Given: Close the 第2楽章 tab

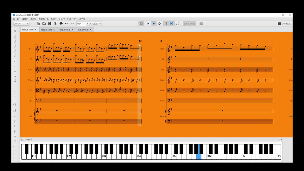Looking at the screenshot, I should point(54,30).
